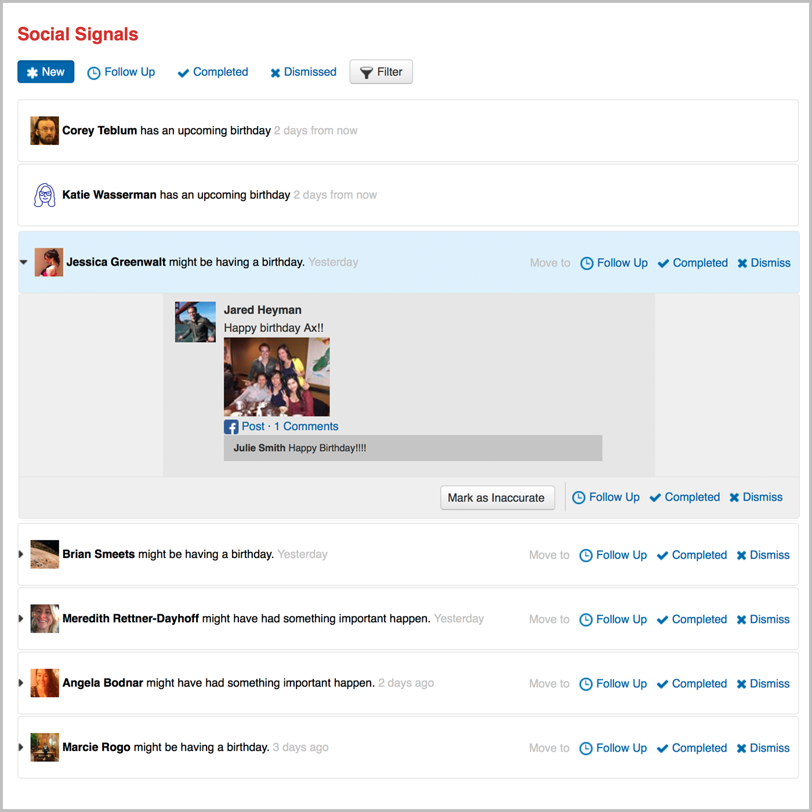Click the Filter button
Viewport: 812px width, 812px height.
[x=381, y=72]
